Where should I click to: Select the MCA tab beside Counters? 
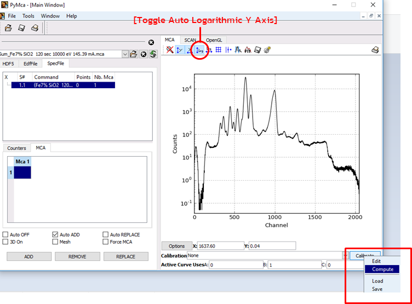click(x=41, y=148)
